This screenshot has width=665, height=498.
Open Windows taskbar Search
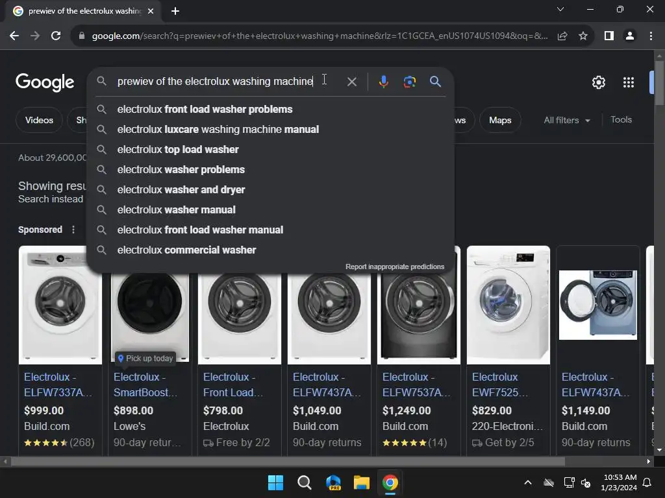coord(304,482)
